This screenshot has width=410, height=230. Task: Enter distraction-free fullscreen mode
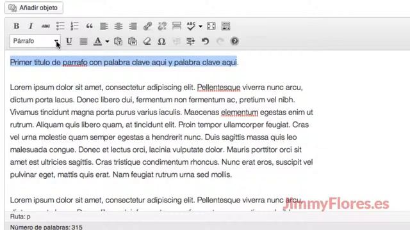[211, 26]
